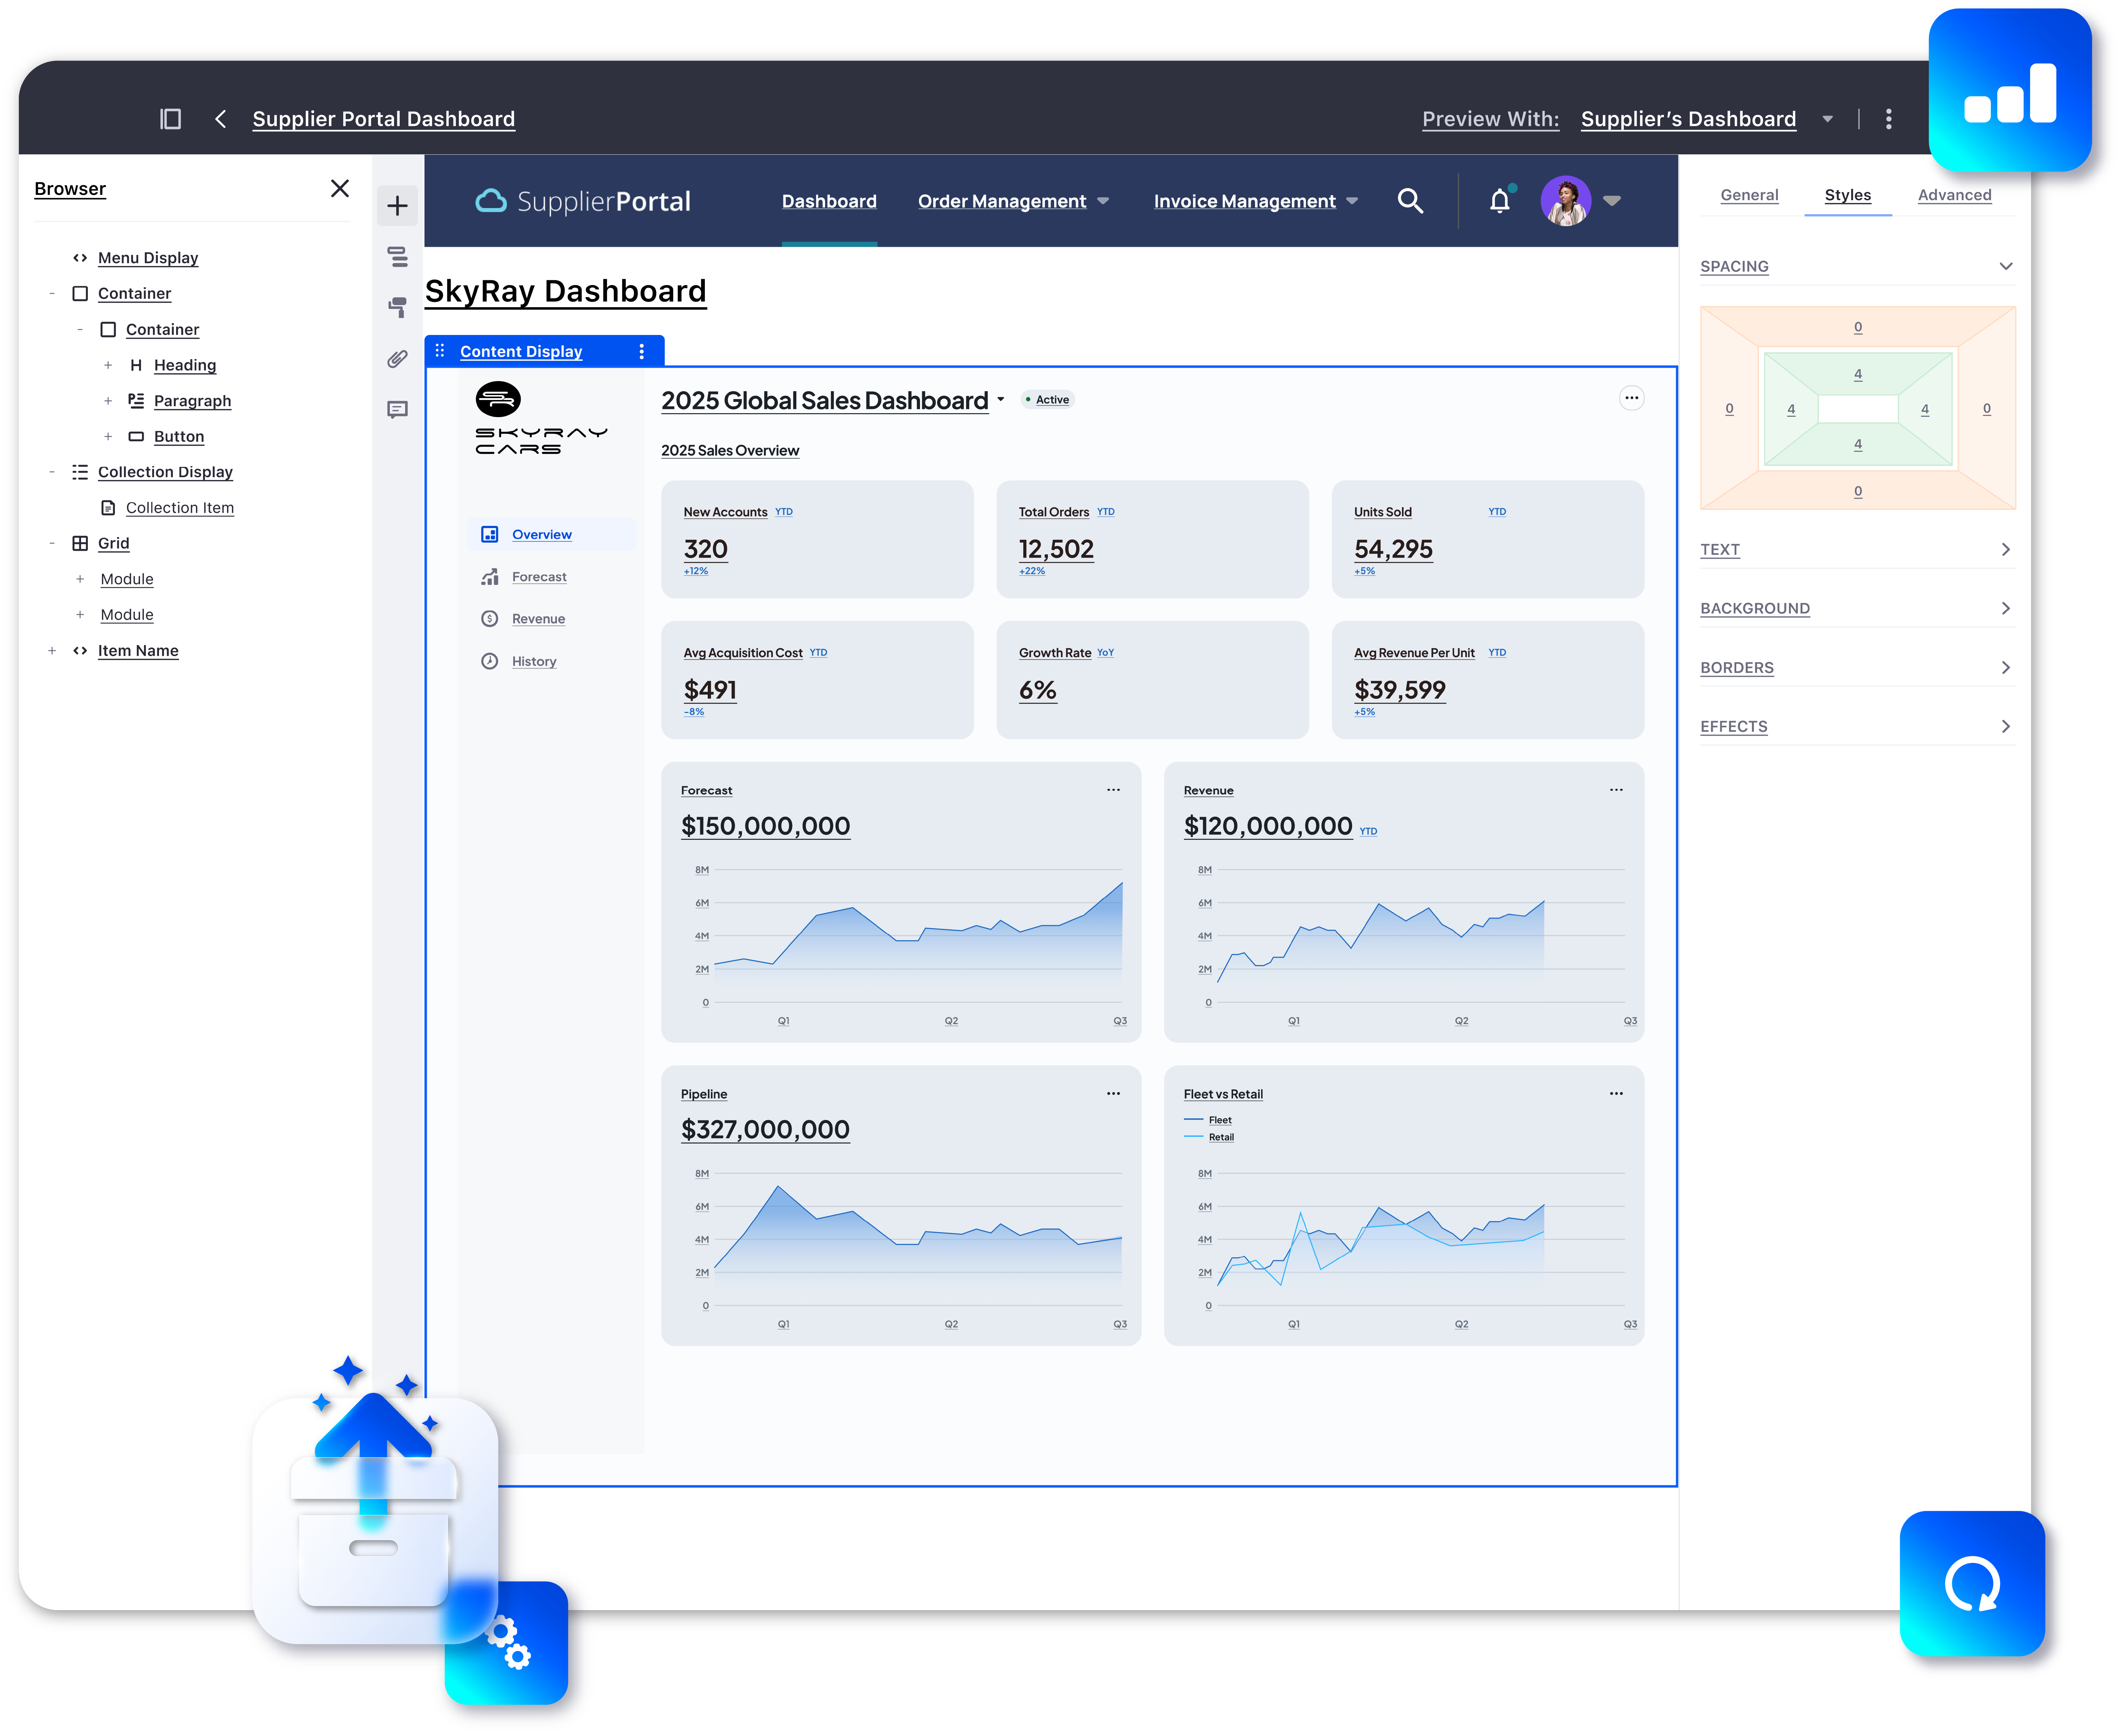Click the SkyRay Dashboard heading
The width and height of the screenshot is (2120, 1736).
[565, 291]
